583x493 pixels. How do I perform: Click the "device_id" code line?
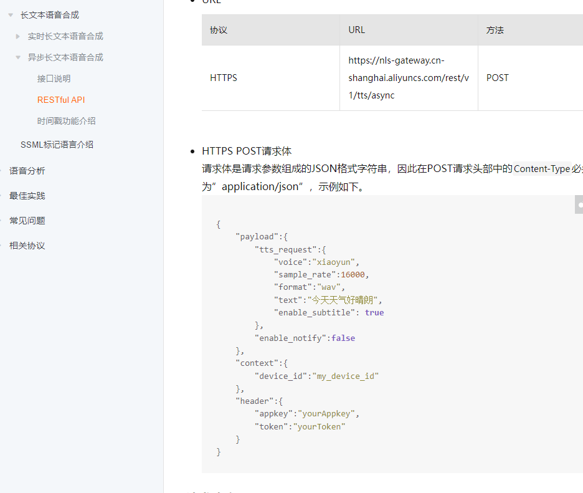pos(316,376)
